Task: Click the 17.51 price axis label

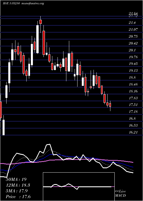Action: pos(133,105)
